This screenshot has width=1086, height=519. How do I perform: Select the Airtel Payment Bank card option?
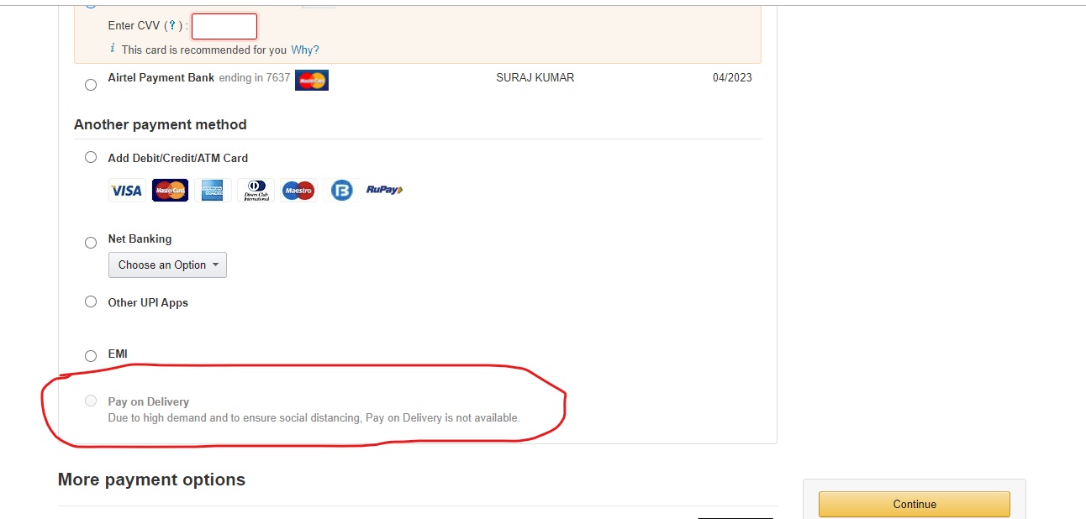(x=91, y=84)
